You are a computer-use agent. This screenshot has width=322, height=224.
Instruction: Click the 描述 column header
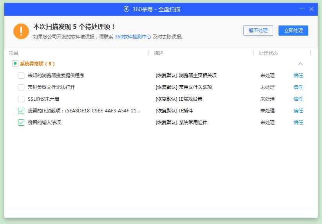point(159,53)
